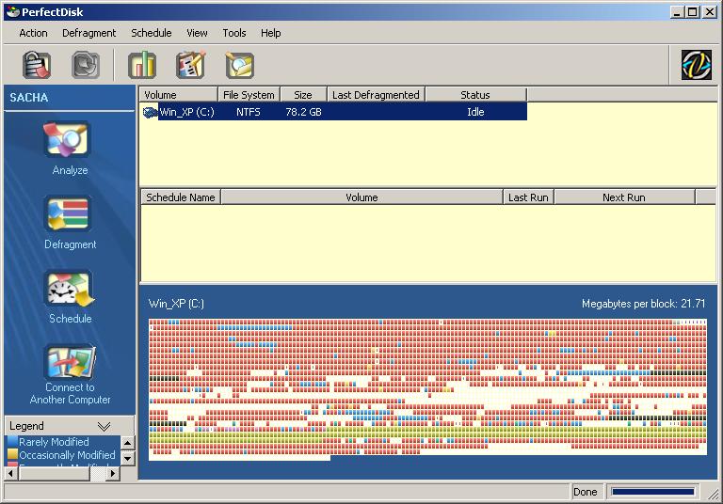Screen dimensions: 723x504
Task: Click the legend scroll up arrow
Action: click(x=128, y=443)
